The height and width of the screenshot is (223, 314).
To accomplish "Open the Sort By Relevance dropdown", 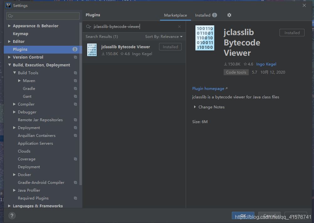I will 163,37.
